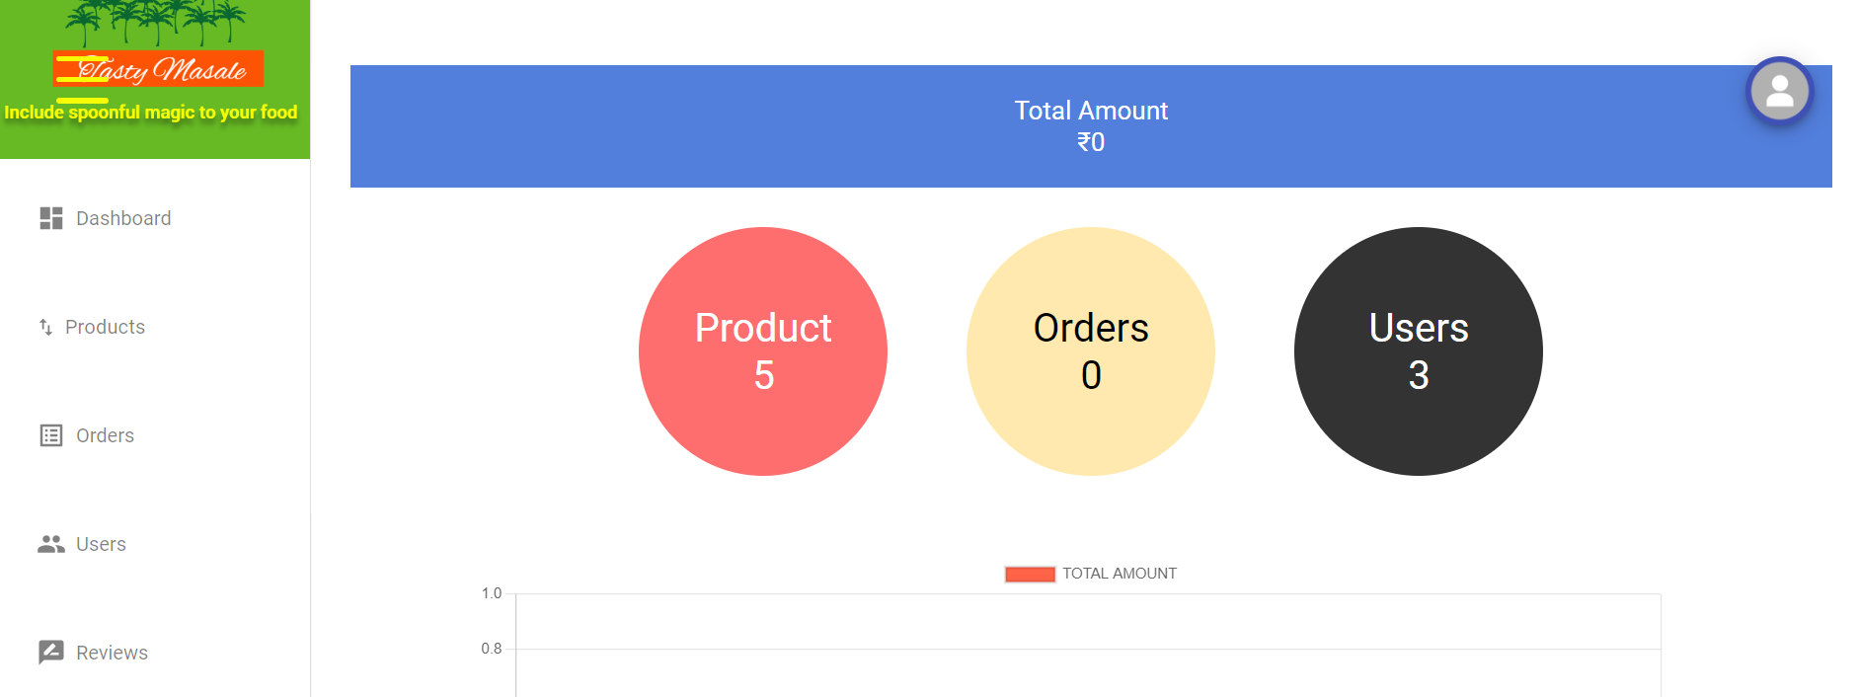The image size is (1858, 697).
Task: Click the Dashboard grid icon
Action: 51,218
